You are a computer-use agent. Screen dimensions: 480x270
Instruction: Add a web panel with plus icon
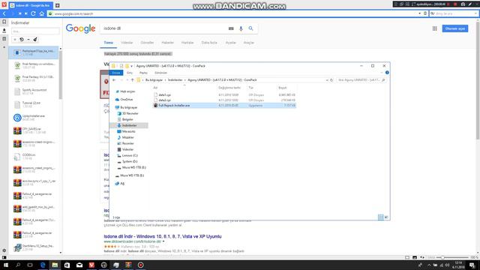point(4,47)
